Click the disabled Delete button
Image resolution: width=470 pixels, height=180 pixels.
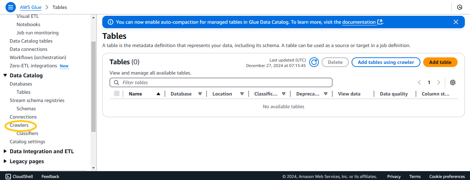(335, 62)
